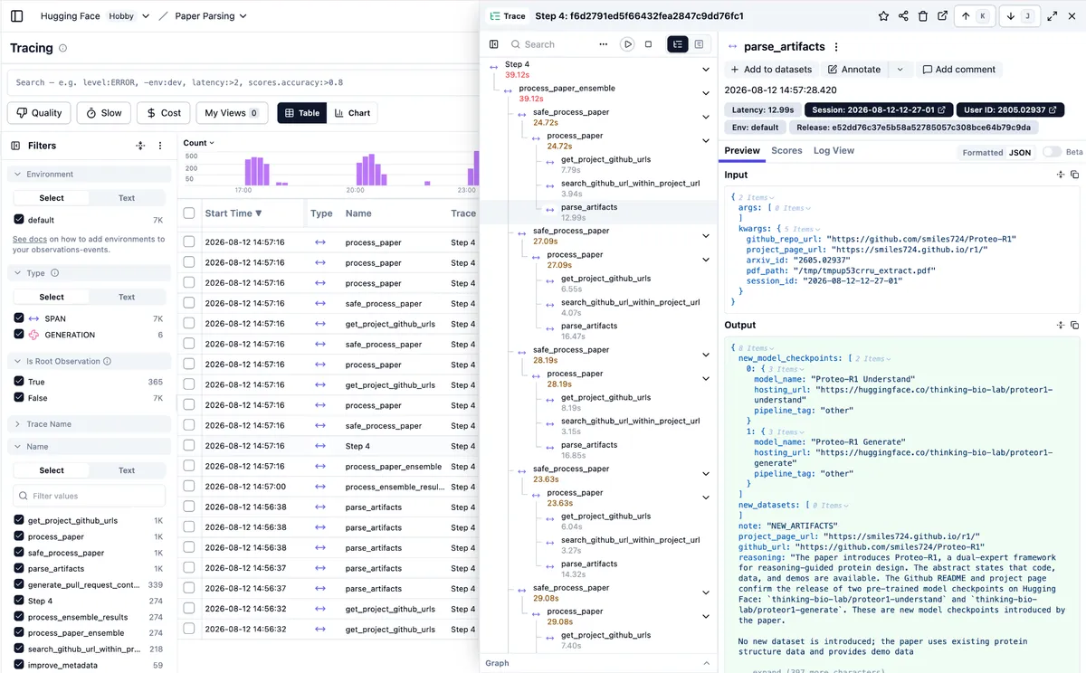
Task: Open My Views
Action: click(232, 113)
